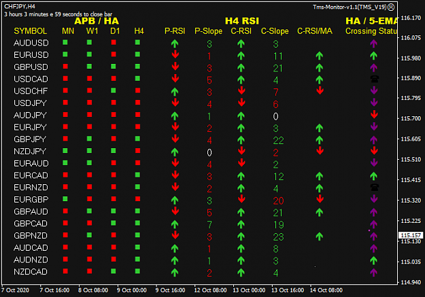
Task: Click the GBPCAD P-Slope value 7
Action: (209, 225)
